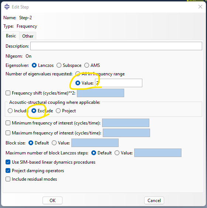Viewport: 207px width, 208px height.
Task: Enable the Frequency shift checkbox
Action: 8,93
